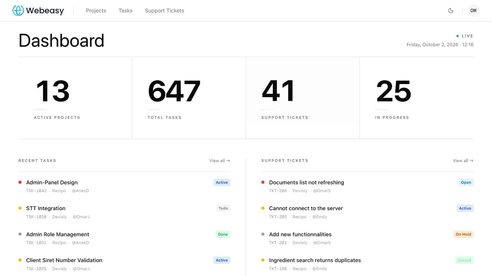The height and width of the screenshot is (276, 492).
Task: Open the 25 In Progress card
Action: point(416,98)
